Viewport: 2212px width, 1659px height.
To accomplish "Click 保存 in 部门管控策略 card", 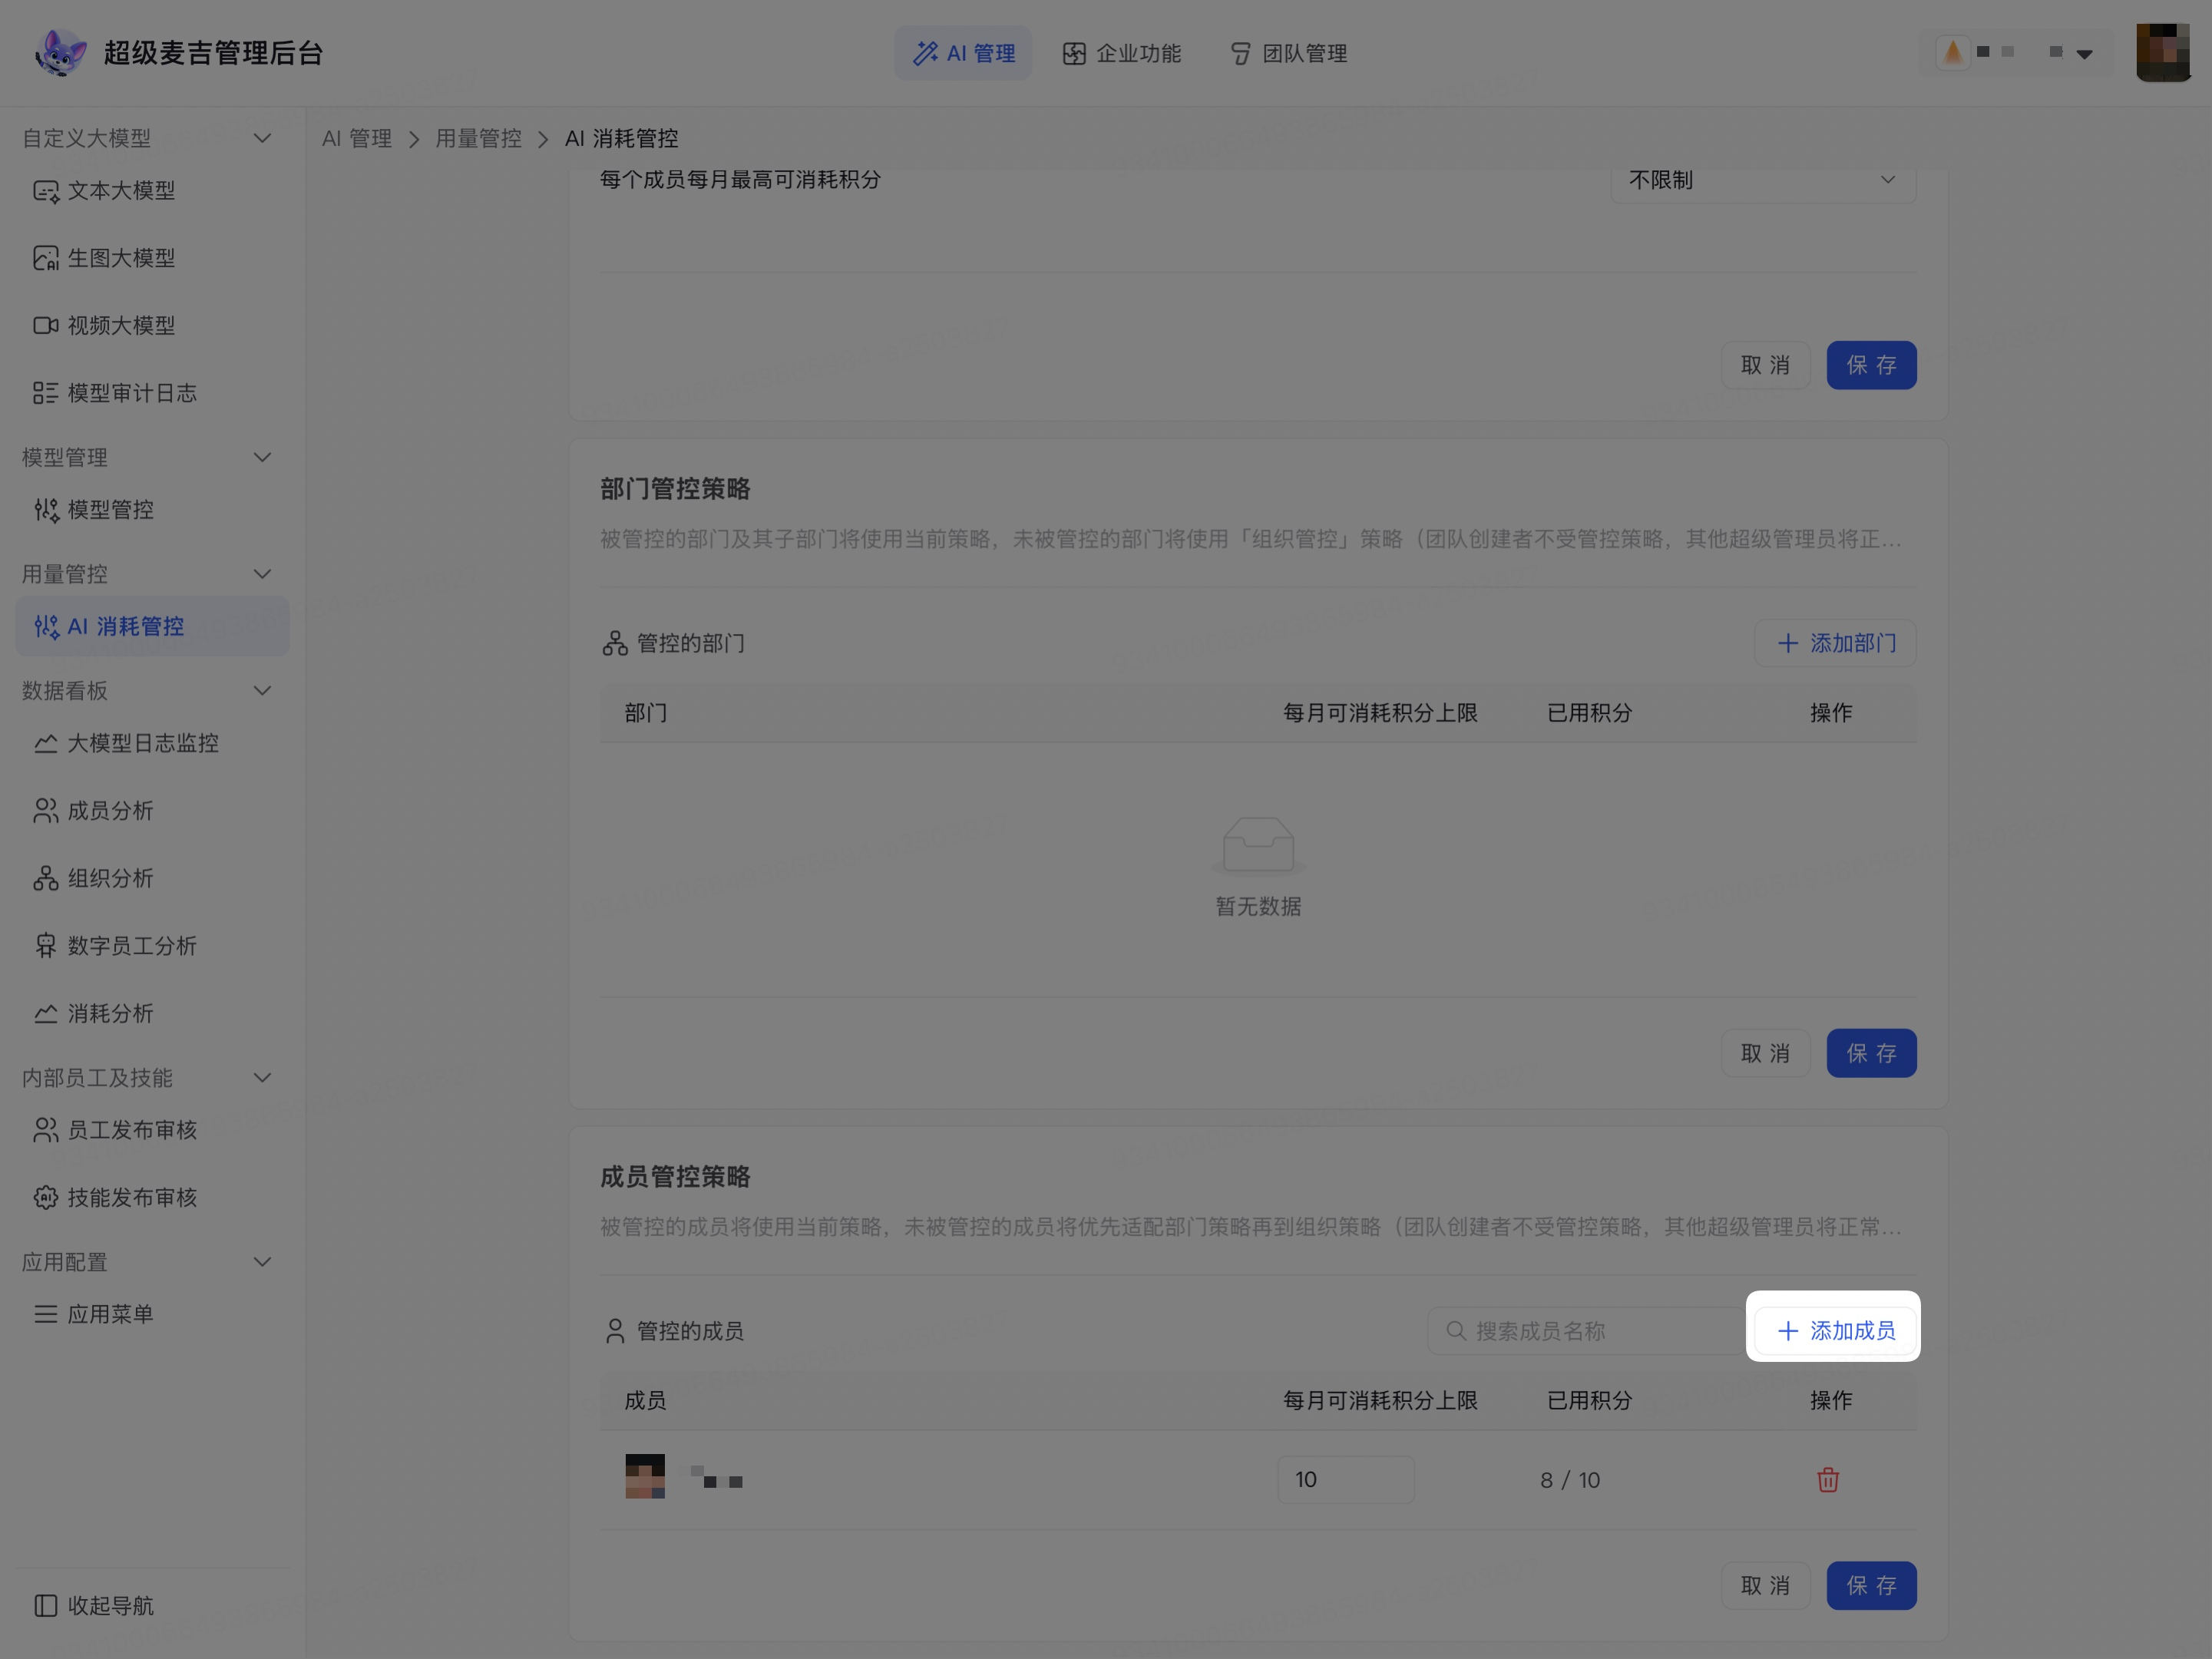I will (1871, 1053).
